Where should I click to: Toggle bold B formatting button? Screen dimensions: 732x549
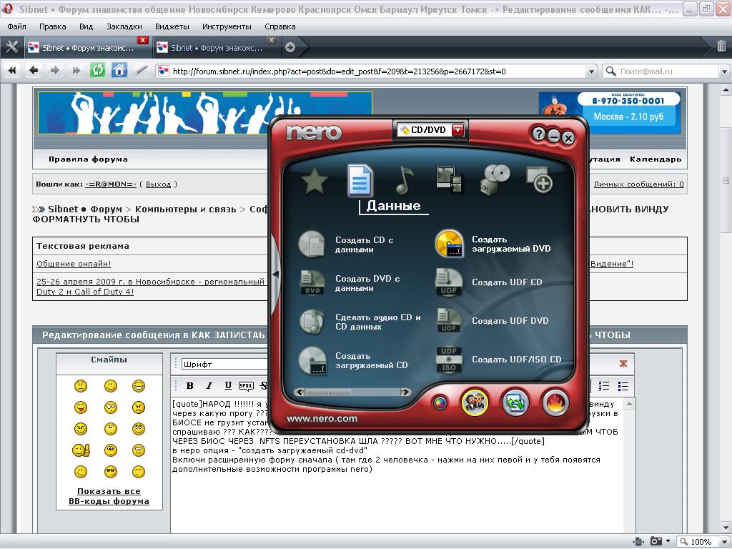(x=189, y=385)
